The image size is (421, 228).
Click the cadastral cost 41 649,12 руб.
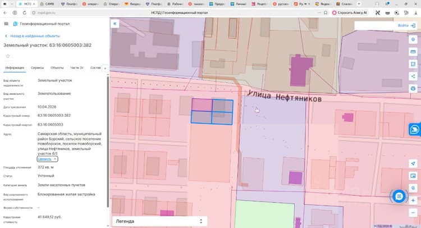[x=49, y=217]
